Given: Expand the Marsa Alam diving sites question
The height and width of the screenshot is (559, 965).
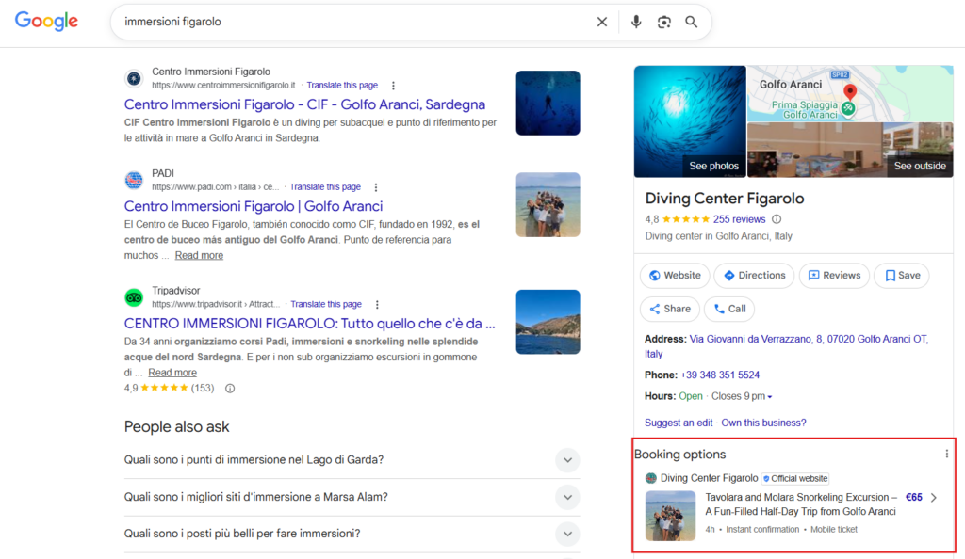Looking at the screenshot, I should (x=567, y=497).
